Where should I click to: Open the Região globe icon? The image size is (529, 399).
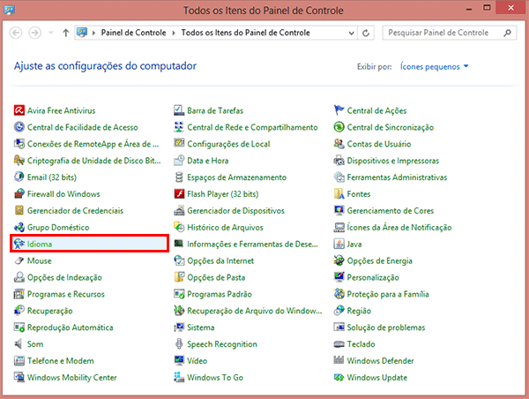tap(339, 311)
